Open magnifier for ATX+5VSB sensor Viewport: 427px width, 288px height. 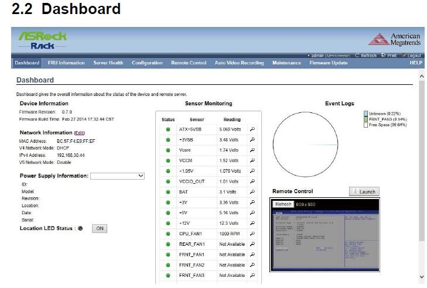252,129
